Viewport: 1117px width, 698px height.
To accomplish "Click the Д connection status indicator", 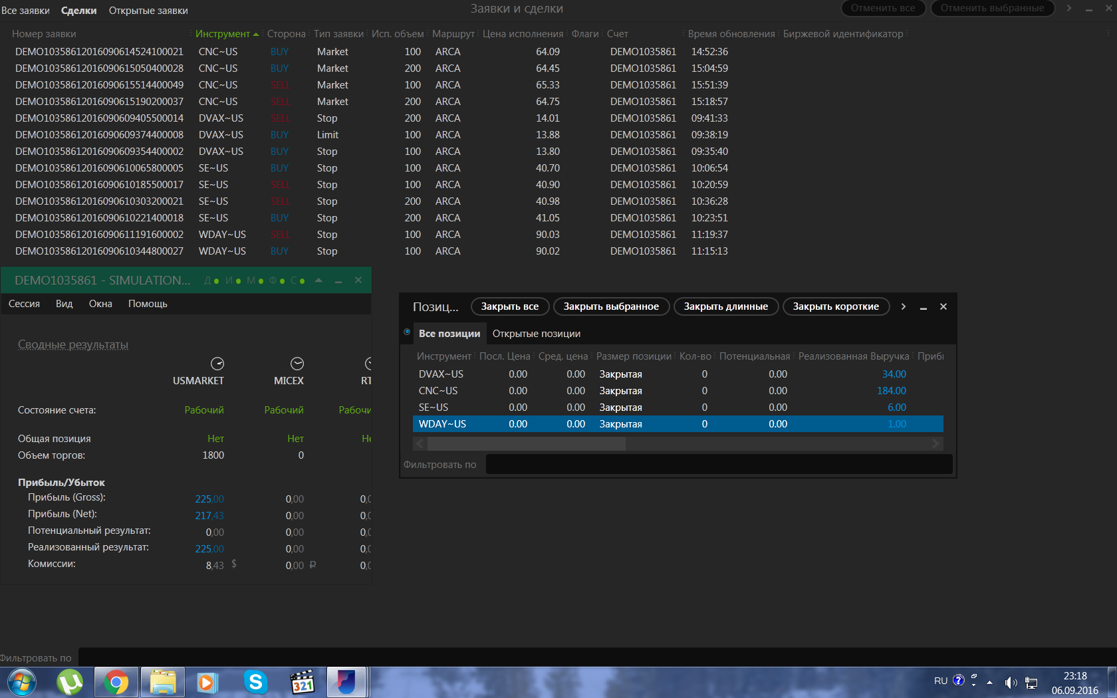I will tap(211, 281).
